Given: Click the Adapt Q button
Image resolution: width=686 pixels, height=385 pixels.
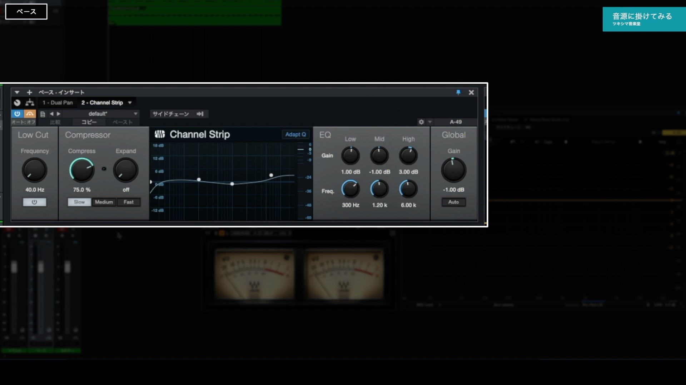Looking at the screenshot, I should 295,134.
